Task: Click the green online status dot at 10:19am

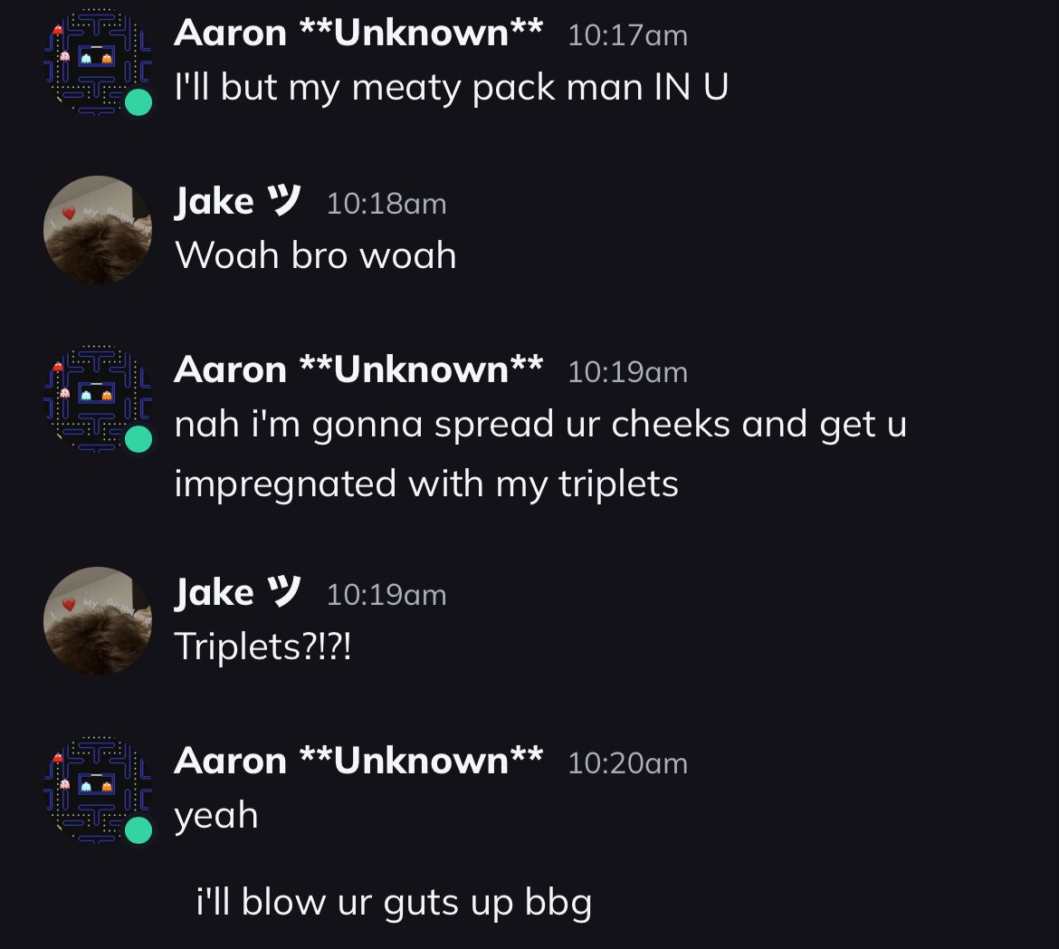Action: pyautogui.click(x=139, y=438)
